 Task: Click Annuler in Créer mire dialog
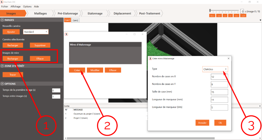(202, 123)
